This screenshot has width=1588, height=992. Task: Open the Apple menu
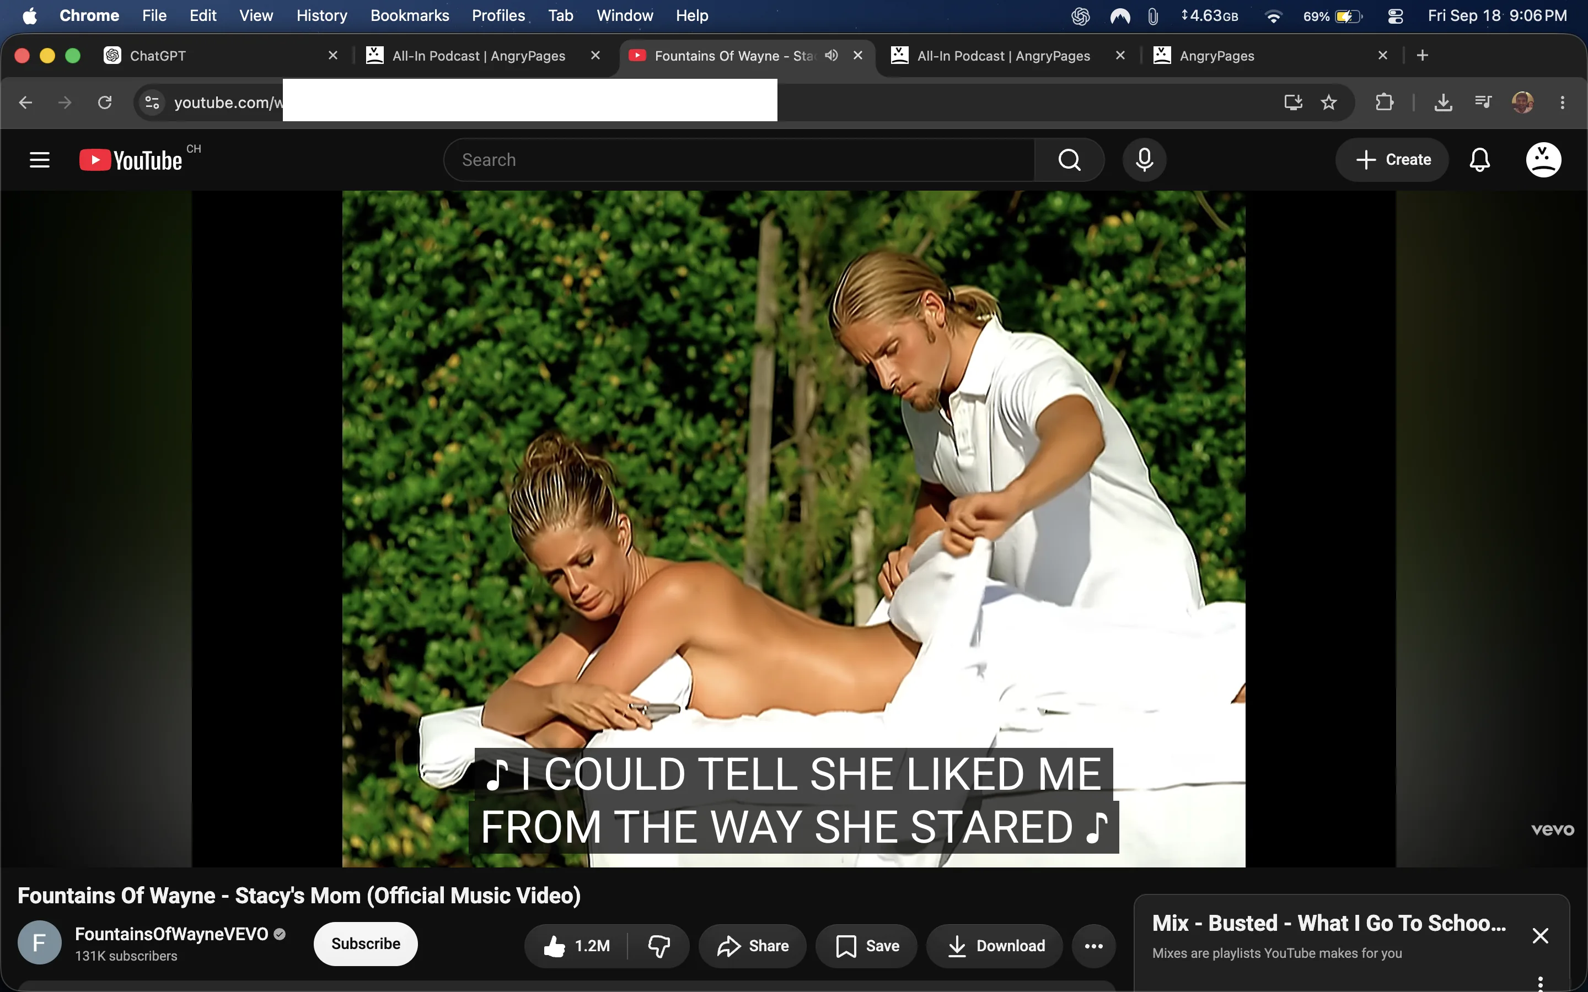click(x=30, y=16)
